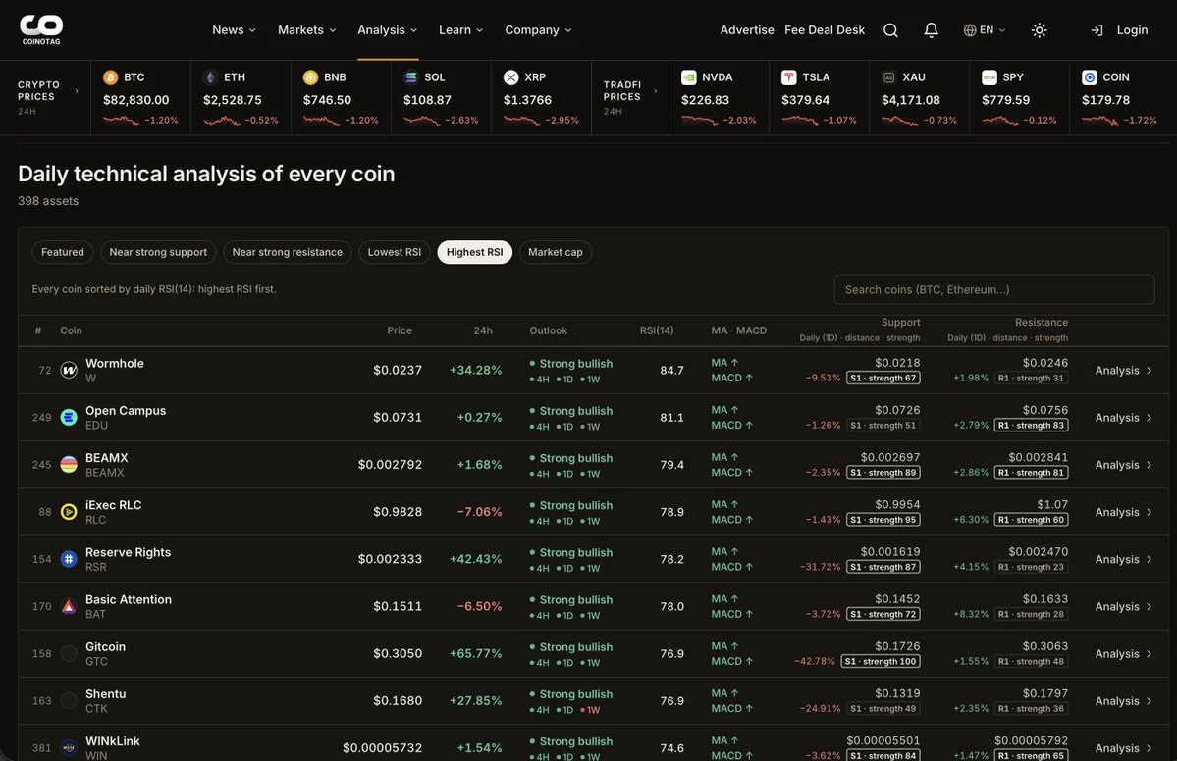Click the SOL coin icon in ticker

pos(410,77)
